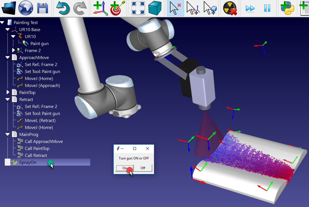Collapse the MainProg program node
The image size is (309, 207).
pos(8,135)
